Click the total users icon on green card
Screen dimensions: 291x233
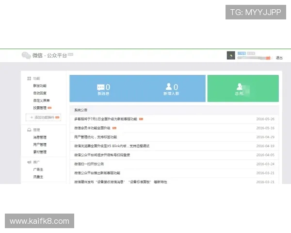(239, 86)
